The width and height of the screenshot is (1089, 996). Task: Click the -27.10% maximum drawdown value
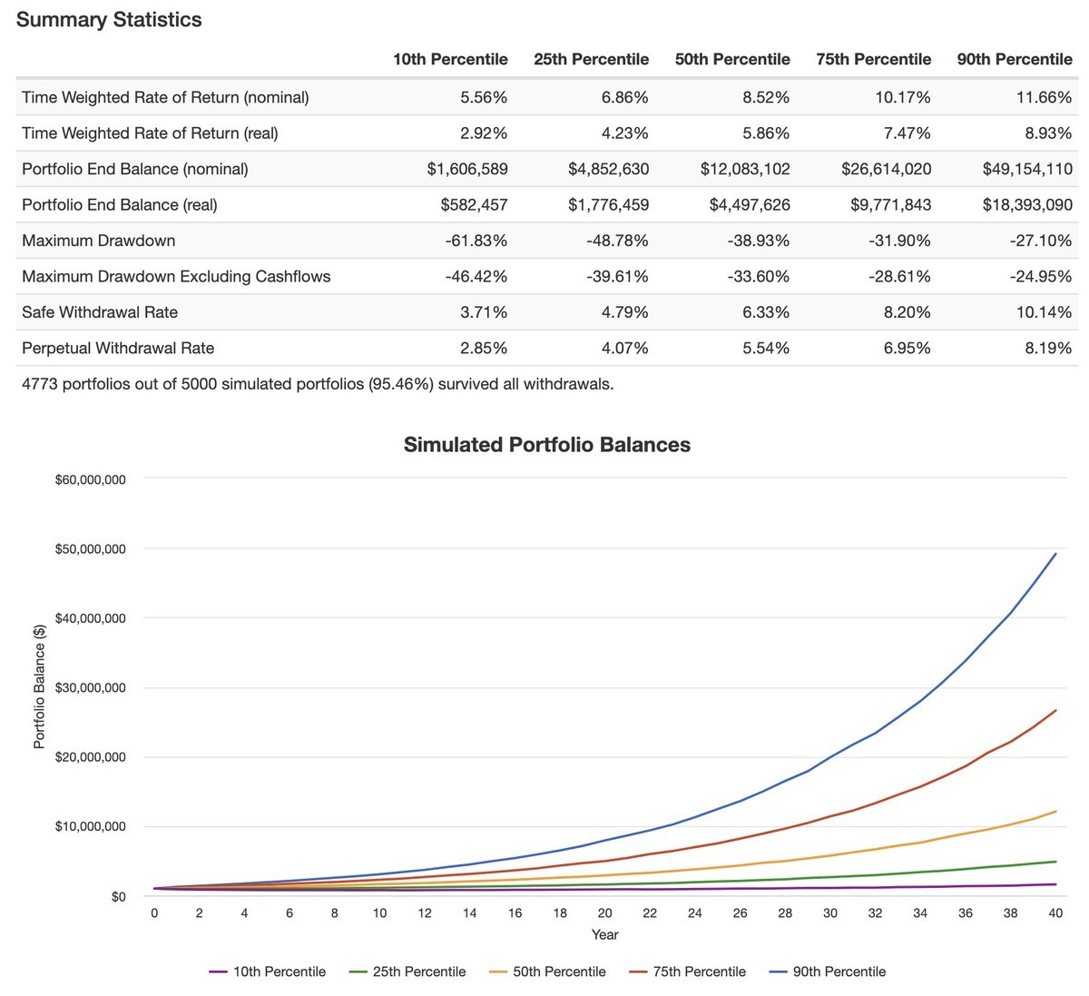coord(1042,241)
